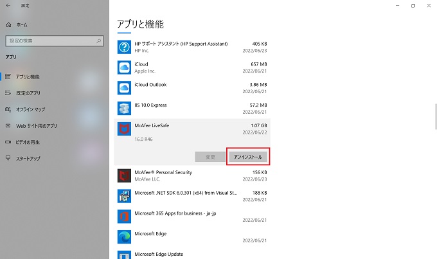The width and height of the screenshot is (437, 259).
Task: Click the Web サイト用のアプリ sidebar icon
Action: 8,126
